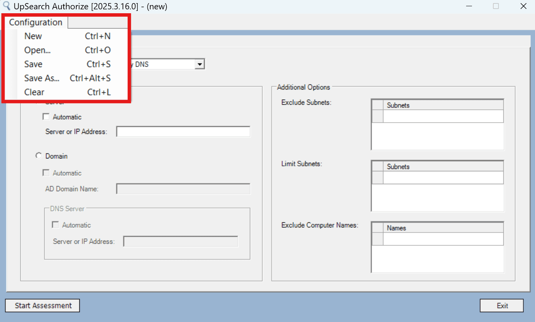Enable Automatic server detection checkbox
This screenshot has height=322, width=535.
46,116
